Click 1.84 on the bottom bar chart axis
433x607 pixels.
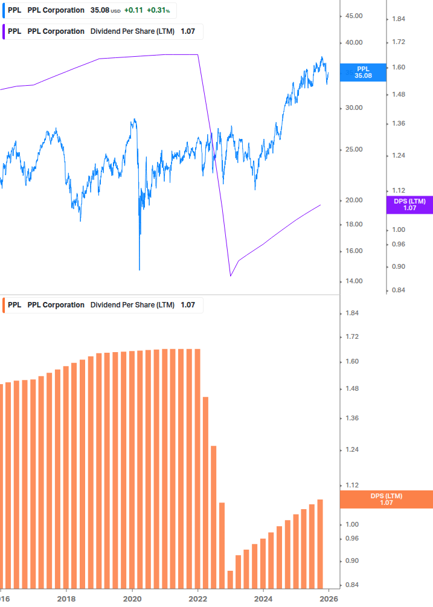pos(351,313)
